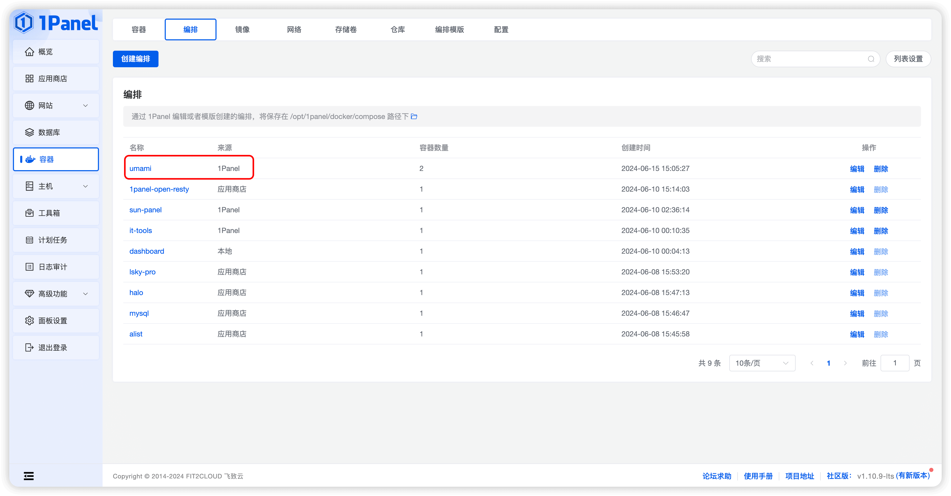The height and width of the screenshot is (496, 951).
Task: Click the 容器数量 column header
Action: point(434,148)
